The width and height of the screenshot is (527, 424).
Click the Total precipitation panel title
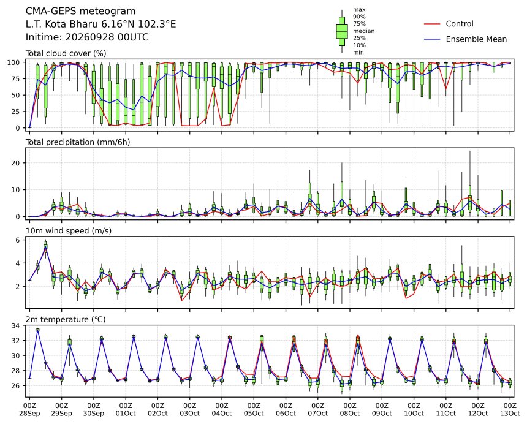[78, 142]
